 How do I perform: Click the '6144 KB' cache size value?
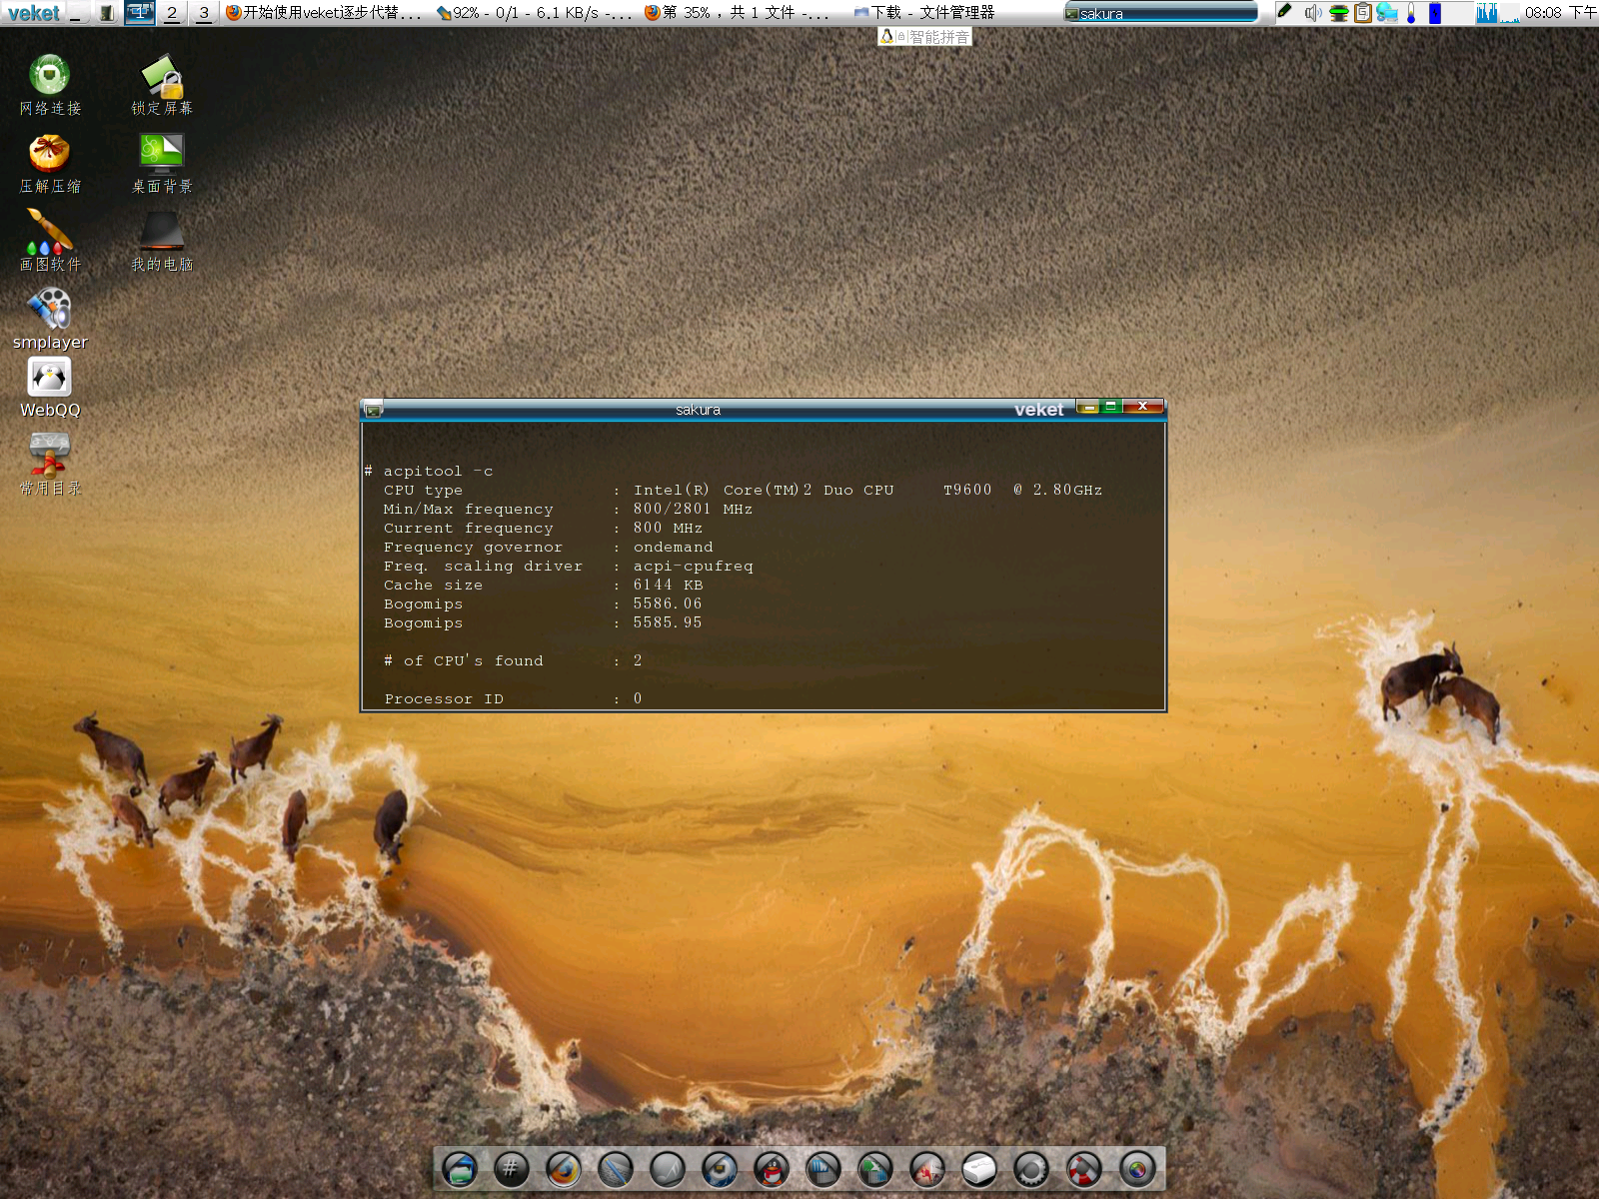(x=668, y=586)
